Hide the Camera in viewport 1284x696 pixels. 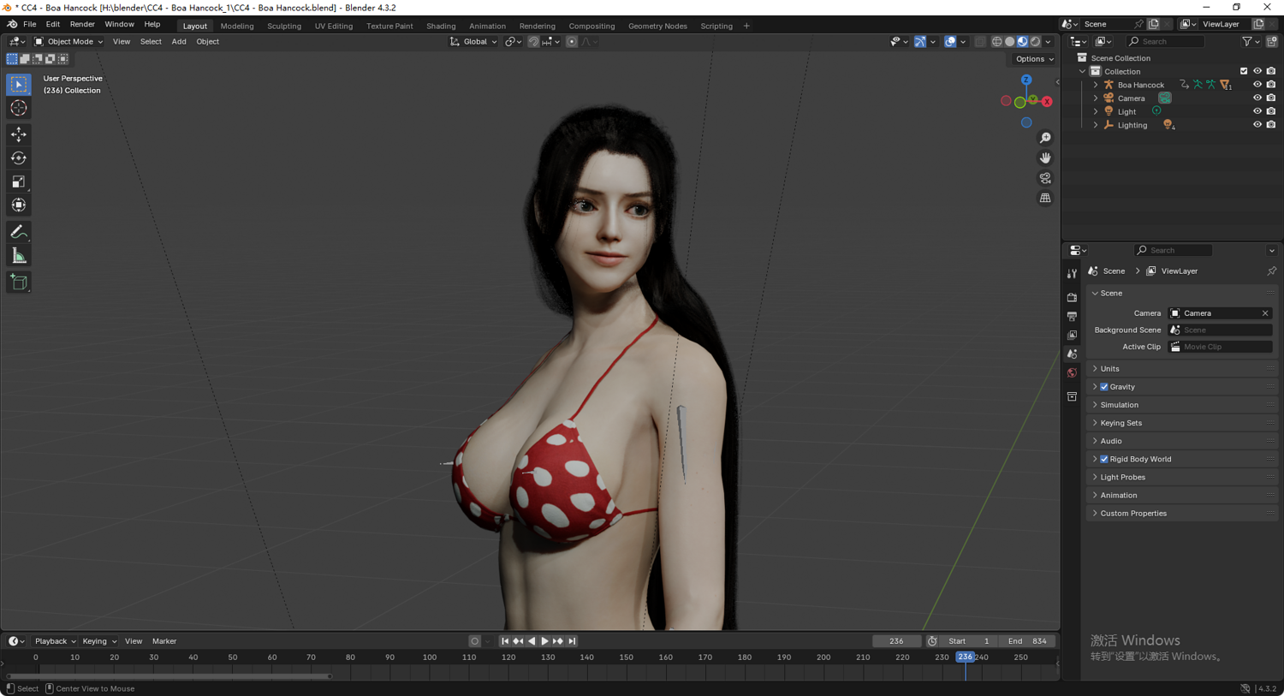(x=1257, y=98)
